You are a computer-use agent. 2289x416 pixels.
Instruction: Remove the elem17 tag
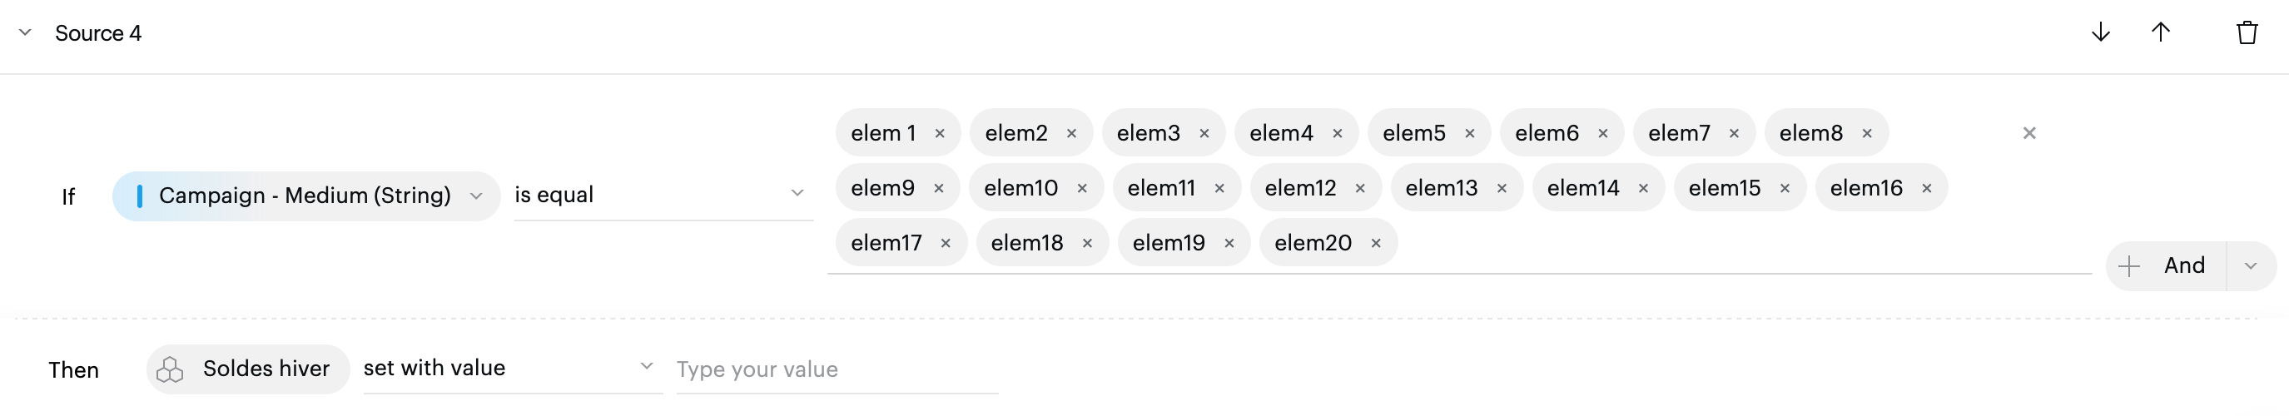point(946,244)
